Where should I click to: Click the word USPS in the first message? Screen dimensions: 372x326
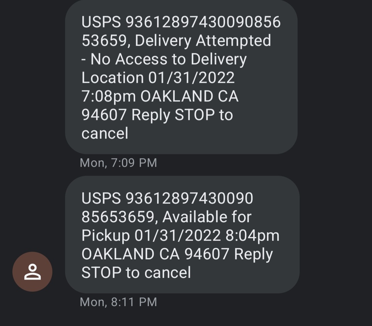tap(101, 22)
